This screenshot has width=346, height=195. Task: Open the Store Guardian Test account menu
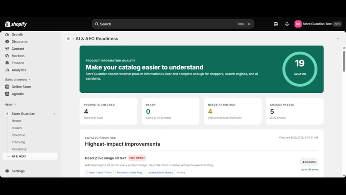click(318, 24)
